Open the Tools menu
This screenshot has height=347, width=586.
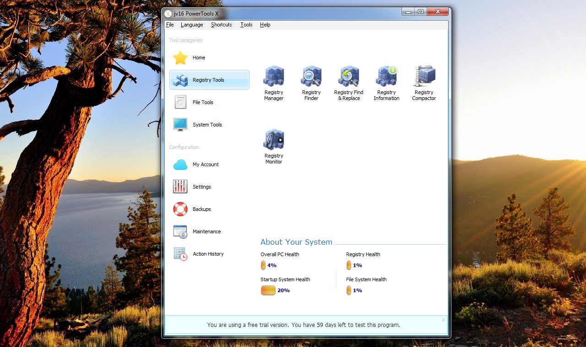click(246, 25)
